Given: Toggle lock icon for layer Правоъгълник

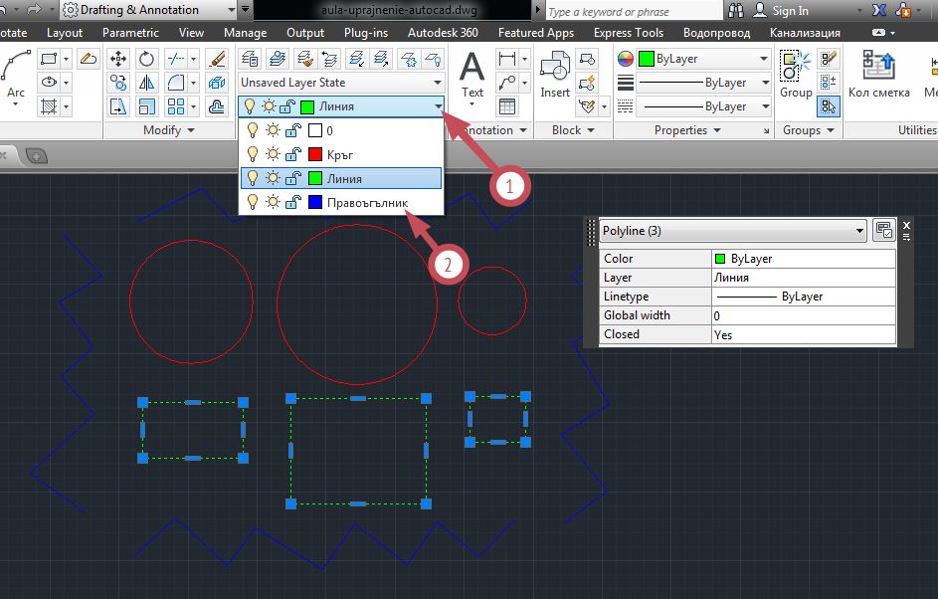Looking at the screenshot, I should (x=293, y=202).
